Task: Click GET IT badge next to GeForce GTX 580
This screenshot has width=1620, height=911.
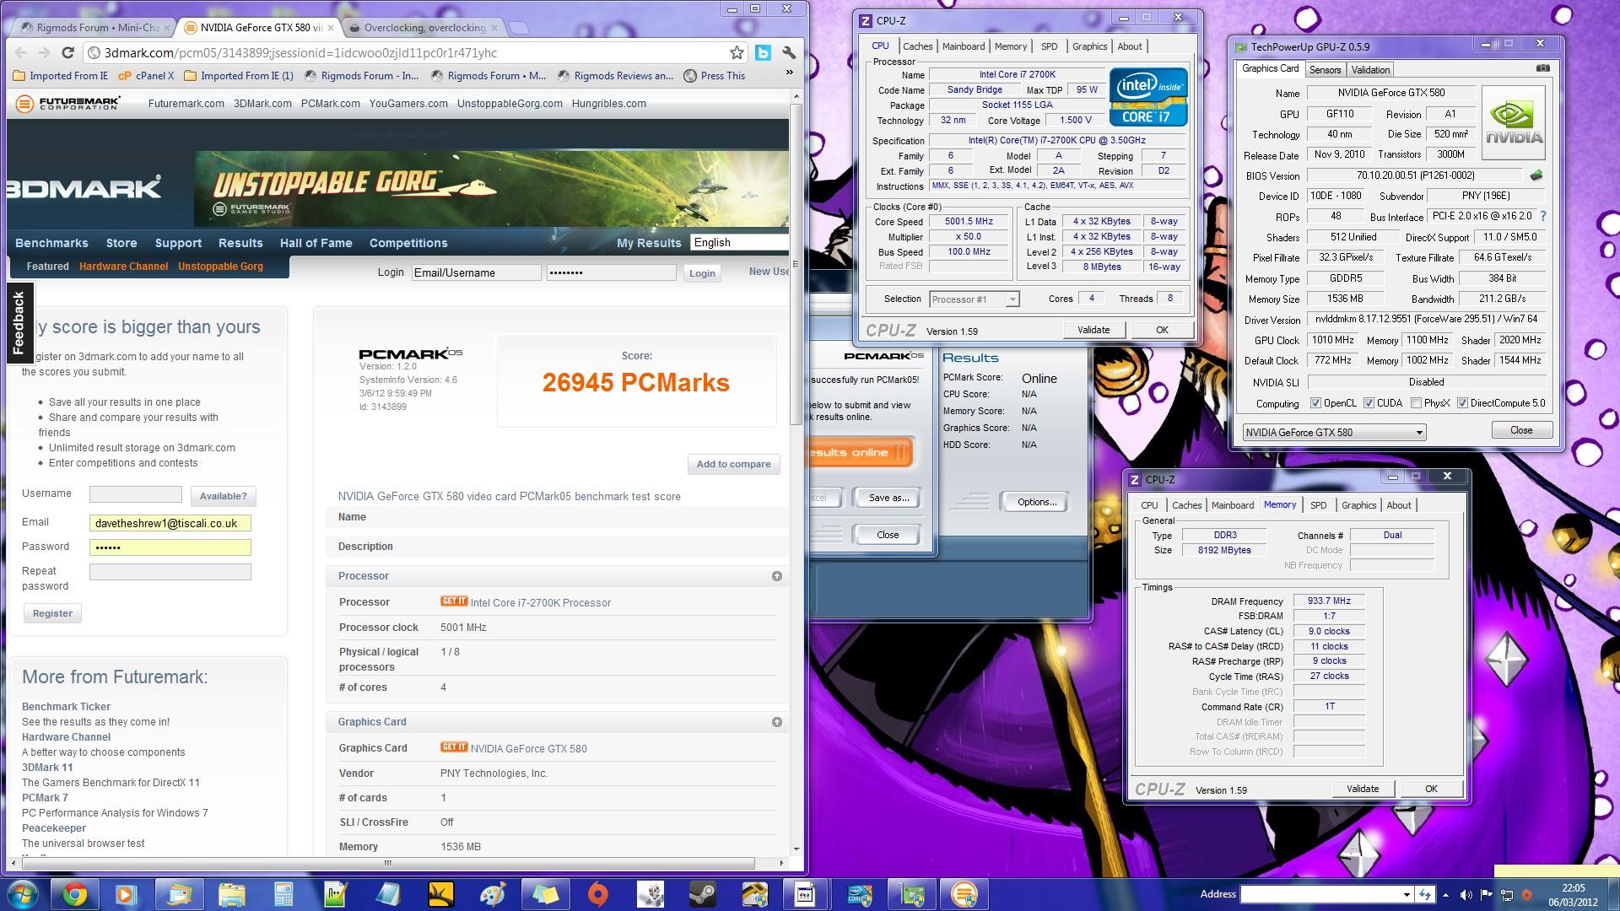Action: (453, 747)
